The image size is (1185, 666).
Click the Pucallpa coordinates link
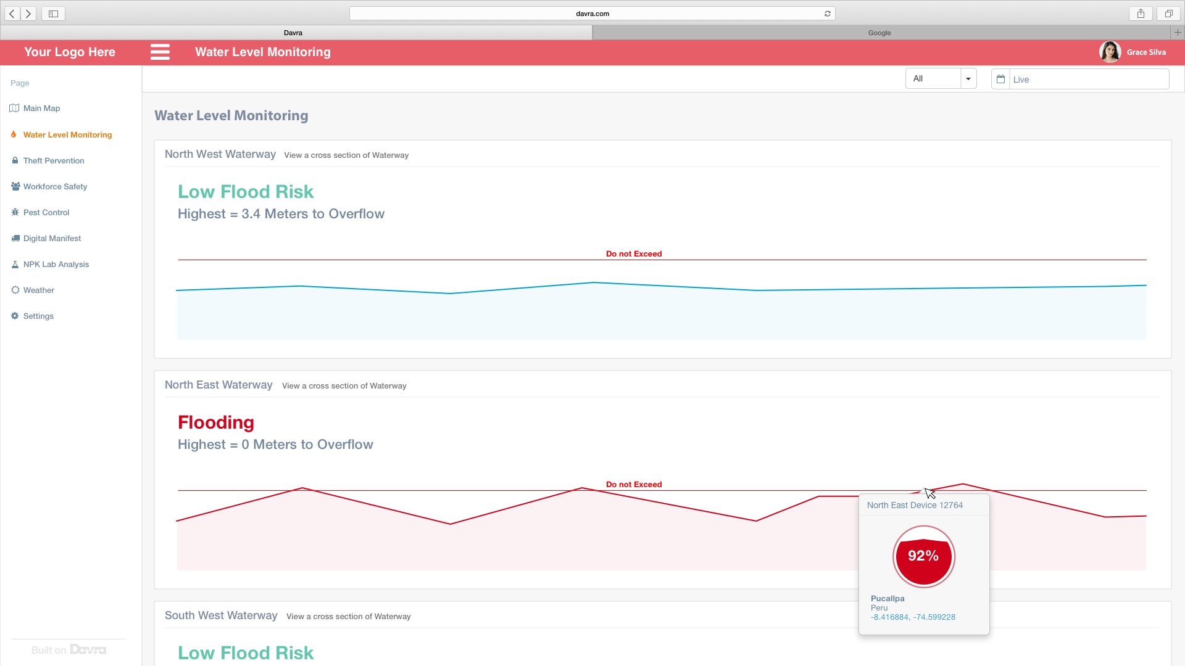(x=913, y=617)
